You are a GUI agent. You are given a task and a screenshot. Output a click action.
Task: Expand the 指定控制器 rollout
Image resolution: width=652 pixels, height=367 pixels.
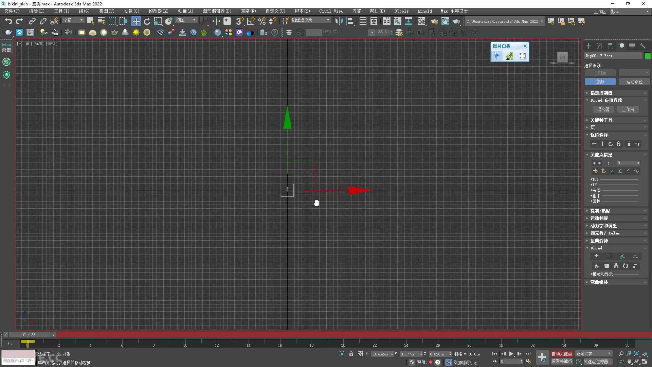[616, 93]
